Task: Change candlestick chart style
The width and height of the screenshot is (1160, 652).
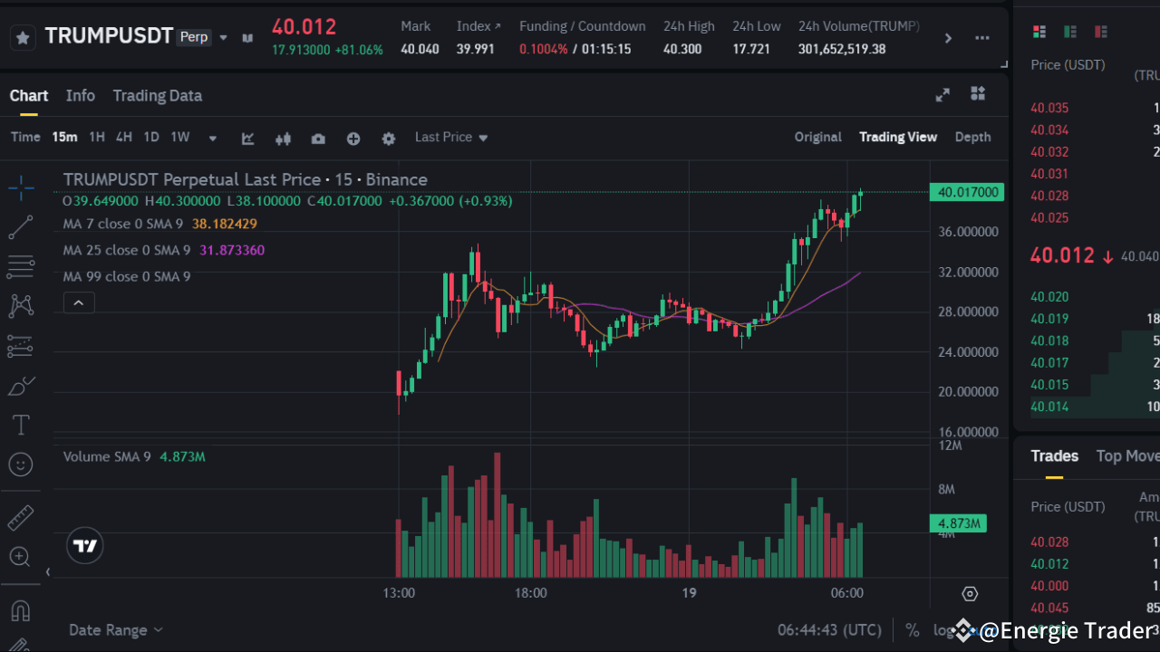Action: click(283, 139)
